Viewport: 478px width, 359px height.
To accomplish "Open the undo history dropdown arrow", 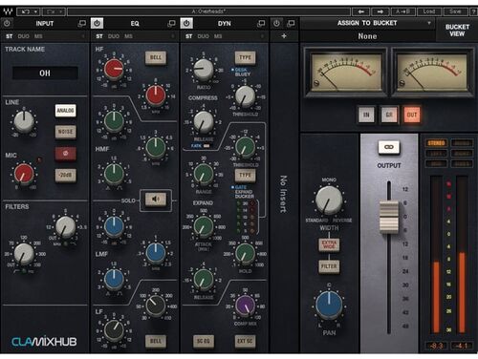I will click(x=35, y=12).
